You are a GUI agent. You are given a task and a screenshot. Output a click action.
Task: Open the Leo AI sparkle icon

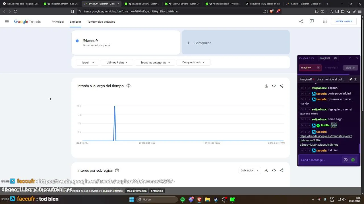349,11
